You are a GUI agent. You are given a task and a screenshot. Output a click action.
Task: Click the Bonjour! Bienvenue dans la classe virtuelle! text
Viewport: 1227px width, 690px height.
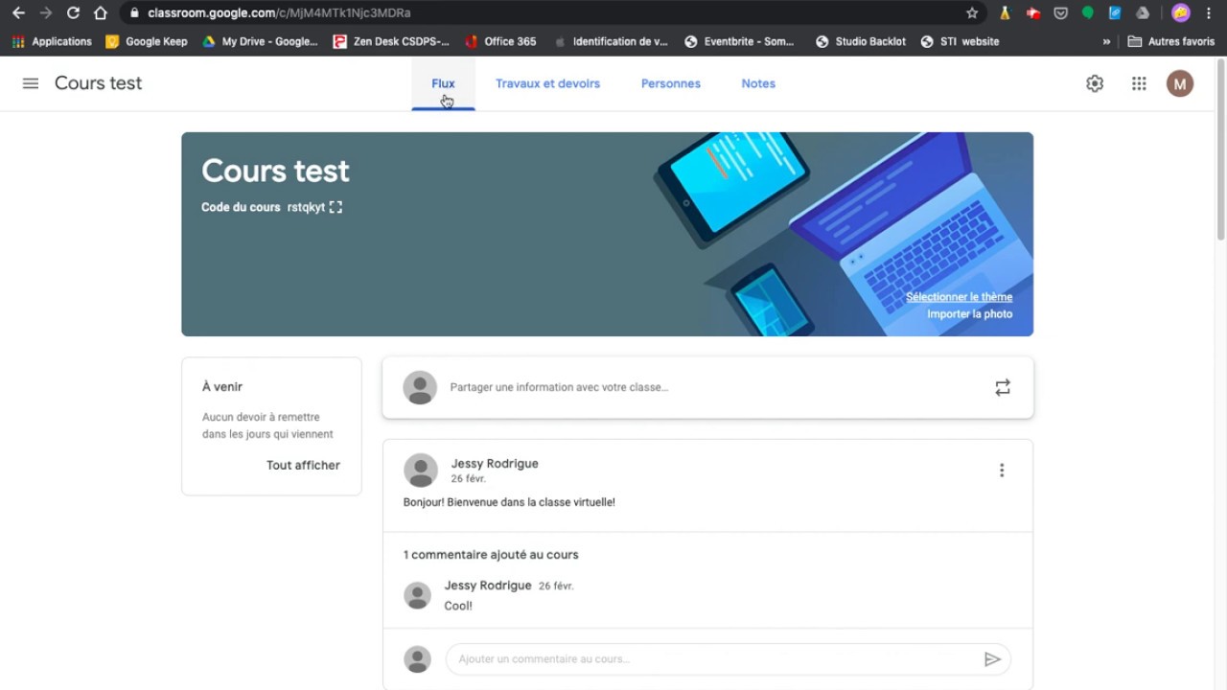point(509,502)
